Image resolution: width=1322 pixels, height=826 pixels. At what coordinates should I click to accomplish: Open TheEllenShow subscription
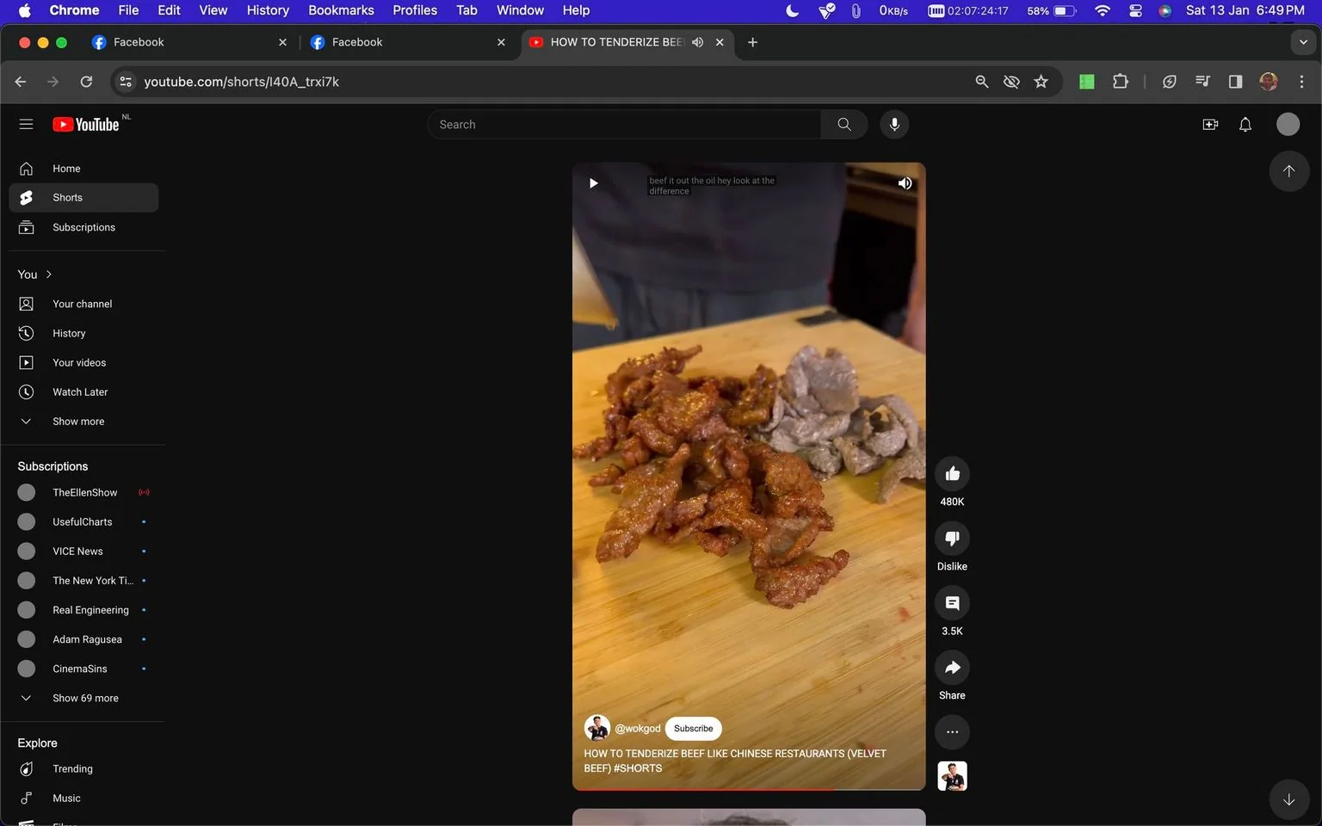point(83,492)
